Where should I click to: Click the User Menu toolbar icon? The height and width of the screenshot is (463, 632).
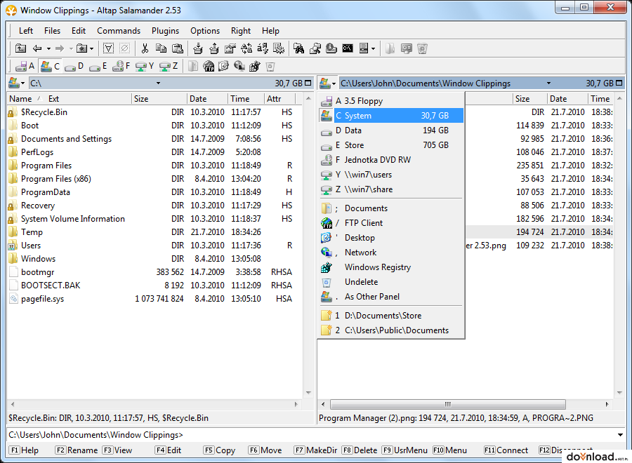pyautogui.click(x=364, y=48)
